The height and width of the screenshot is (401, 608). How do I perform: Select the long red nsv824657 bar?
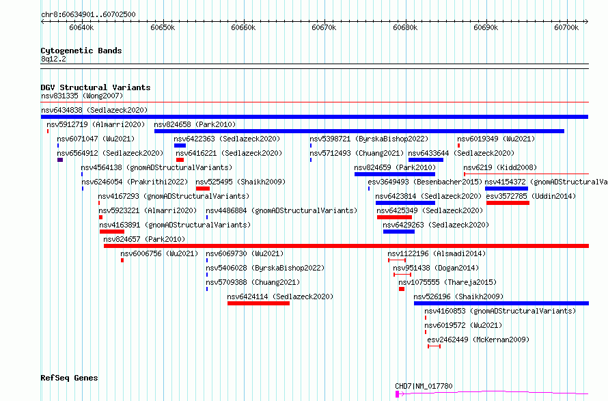[346, 246]
